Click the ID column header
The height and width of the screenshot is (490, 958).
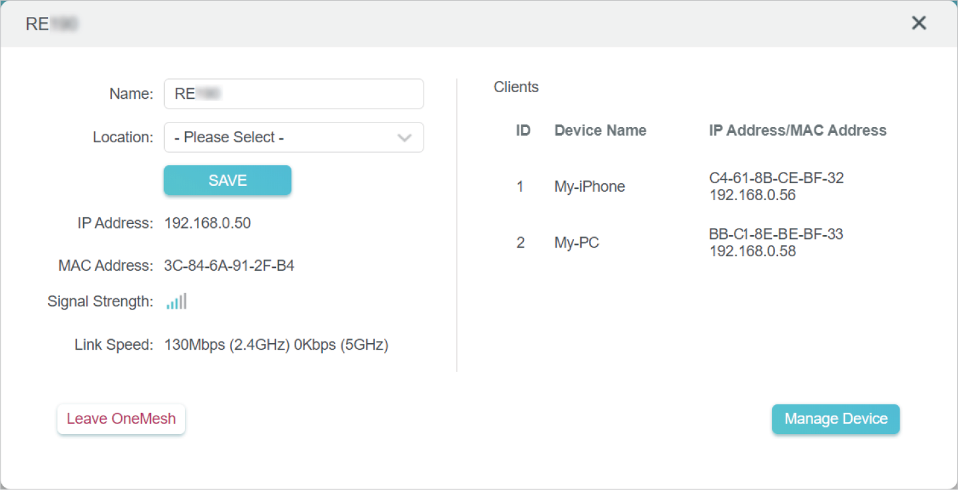(x=523, y=130)
